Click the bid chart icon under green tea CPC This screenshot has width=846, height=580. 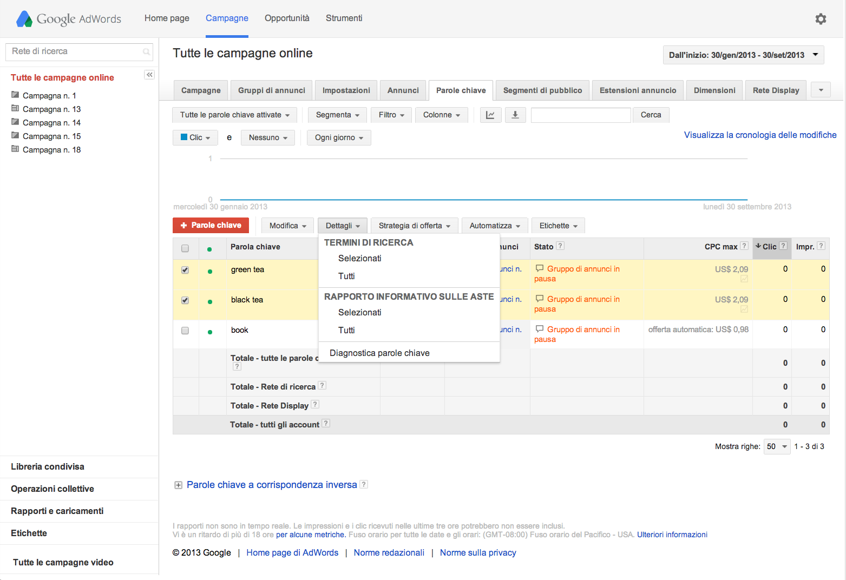pos(744,279)
